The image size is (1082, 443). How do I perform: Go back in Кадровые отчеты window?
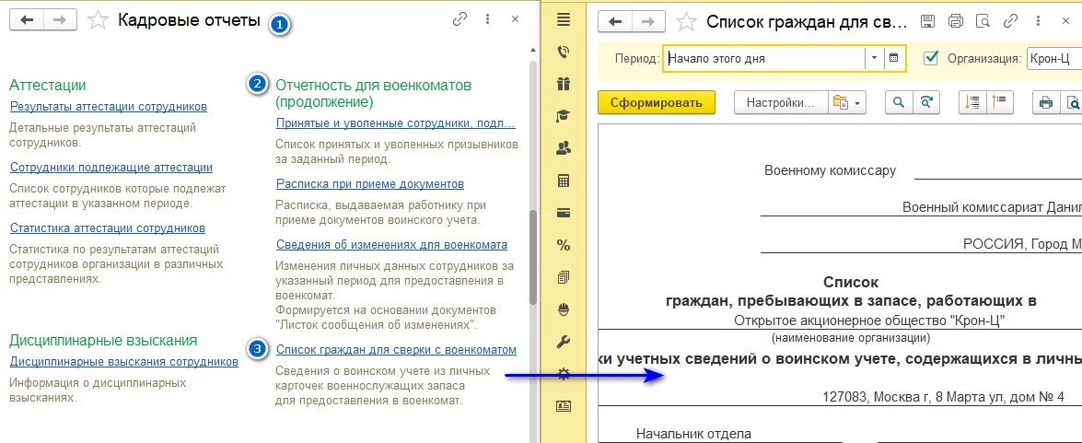pos(26,20)
